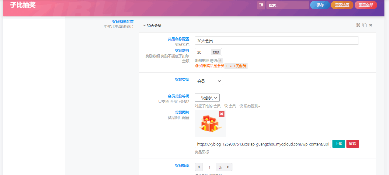Image resolution: width=389 pixels, height=175 pixels.
Task: Click the 重置全部 reset-all button
Action: coord(366,5)
